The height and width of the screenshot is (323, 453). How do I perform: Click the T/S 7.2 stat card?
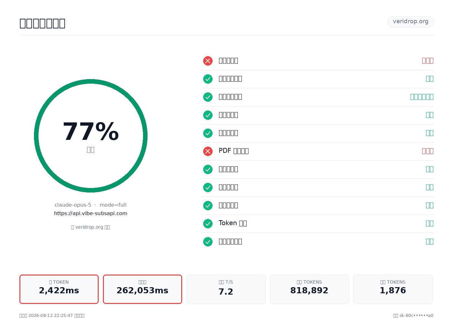tap(226, 289)
